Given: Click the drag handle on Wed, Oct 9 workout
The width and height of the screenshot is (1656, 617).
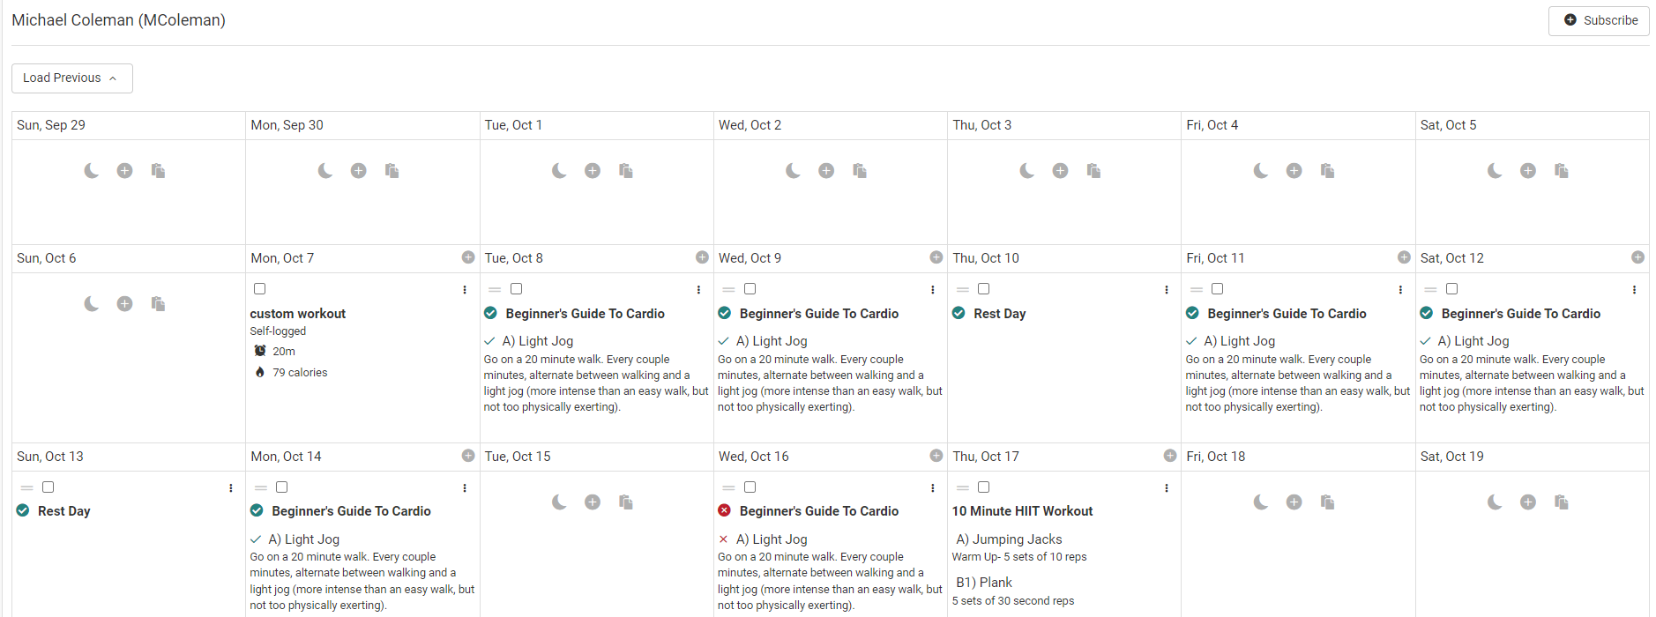Looking at the screenshot, I should click(728, 290).
